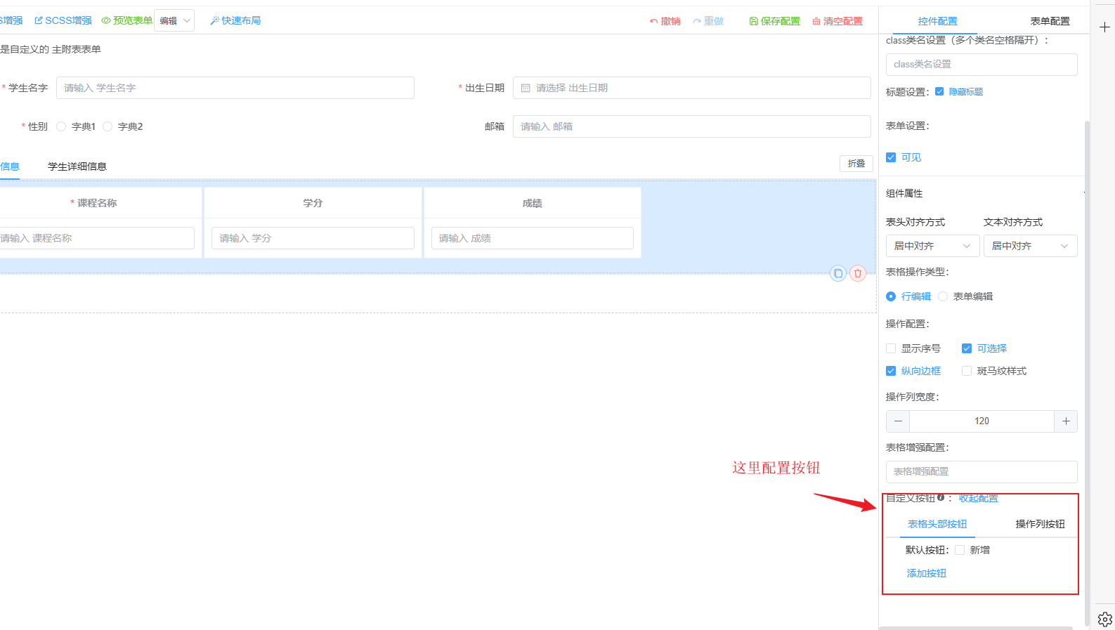This screenshot has height=630, width=1115.
Task: Open 预览表单 form preview
Action: click(126, 21)
